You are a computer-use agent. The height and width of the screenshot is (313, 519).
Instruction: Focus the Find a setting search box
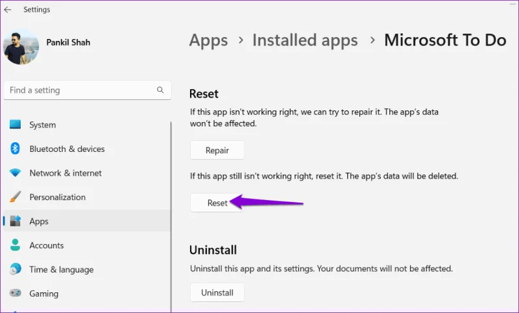(x=88, y=90)
